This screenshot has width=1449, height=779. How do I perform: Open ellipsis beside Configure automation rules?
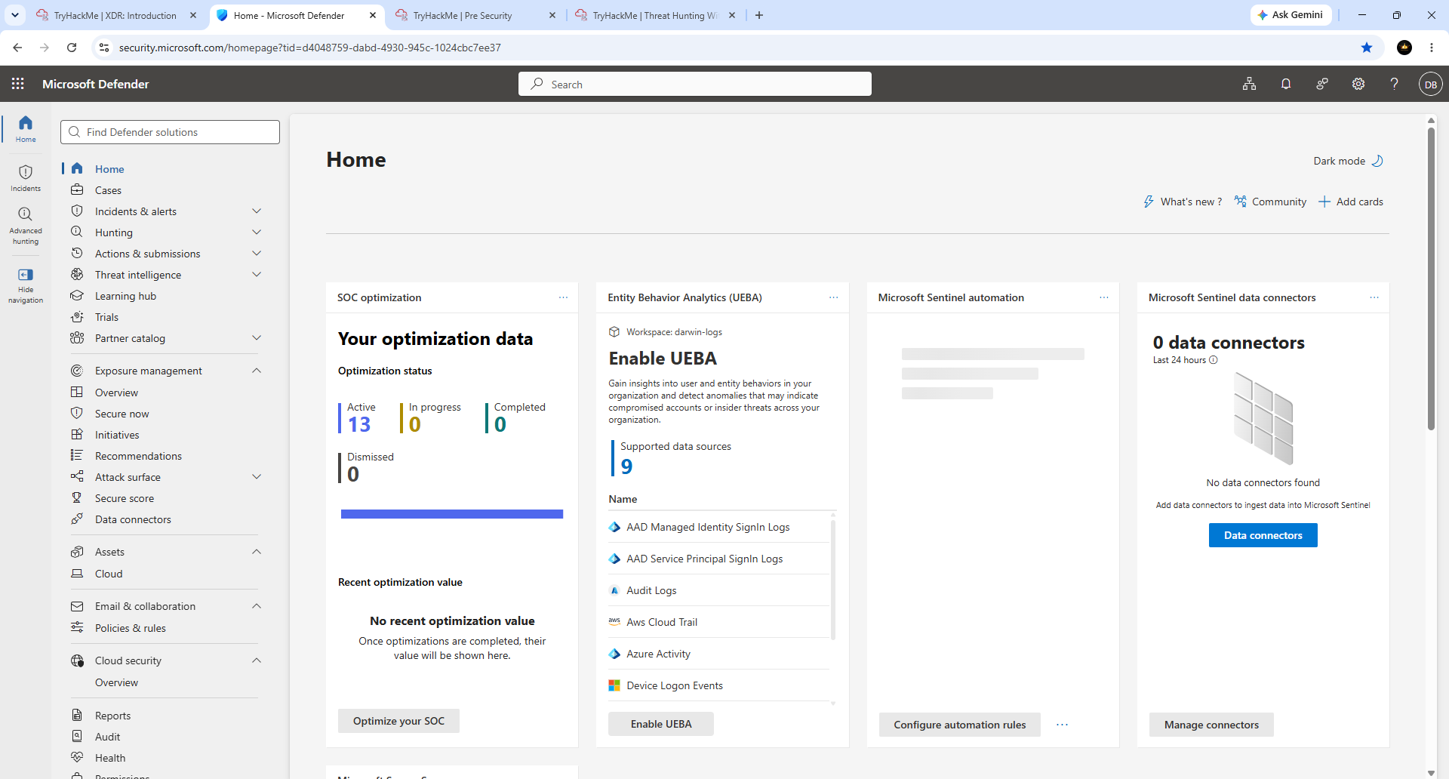(x=1062, y=725)
